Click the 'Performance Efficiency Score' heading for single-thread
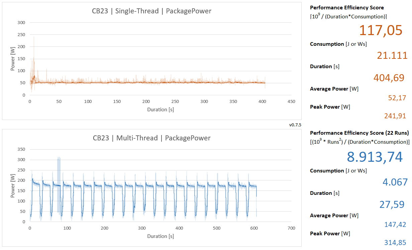The image size is (412, 250). [x=347, y=7]
